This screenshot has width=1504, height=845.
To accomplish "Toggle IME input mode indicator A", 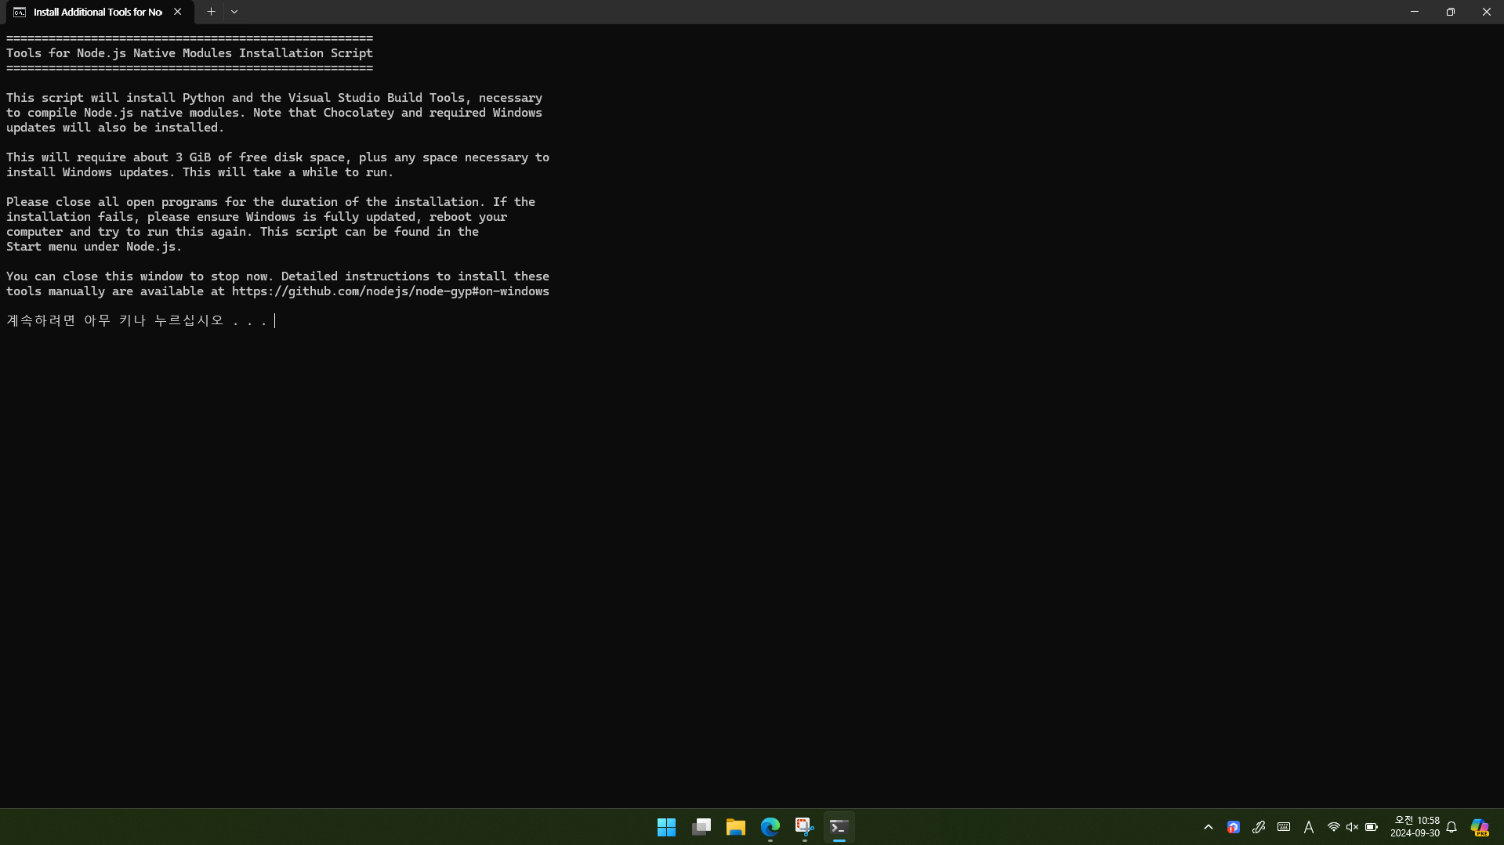I will click(1309, 827).
